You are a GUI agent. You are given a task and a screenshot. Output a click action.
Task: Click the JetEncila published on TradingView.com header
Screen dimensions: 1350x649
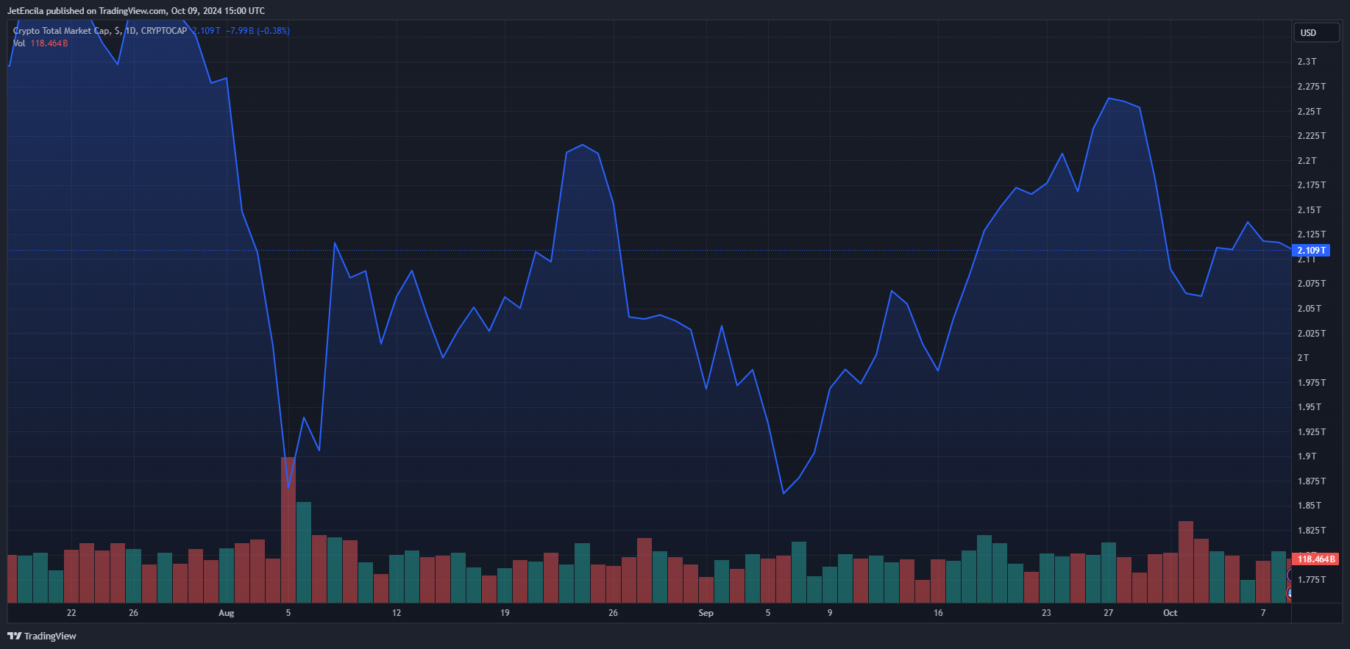[x=136, y=11]
